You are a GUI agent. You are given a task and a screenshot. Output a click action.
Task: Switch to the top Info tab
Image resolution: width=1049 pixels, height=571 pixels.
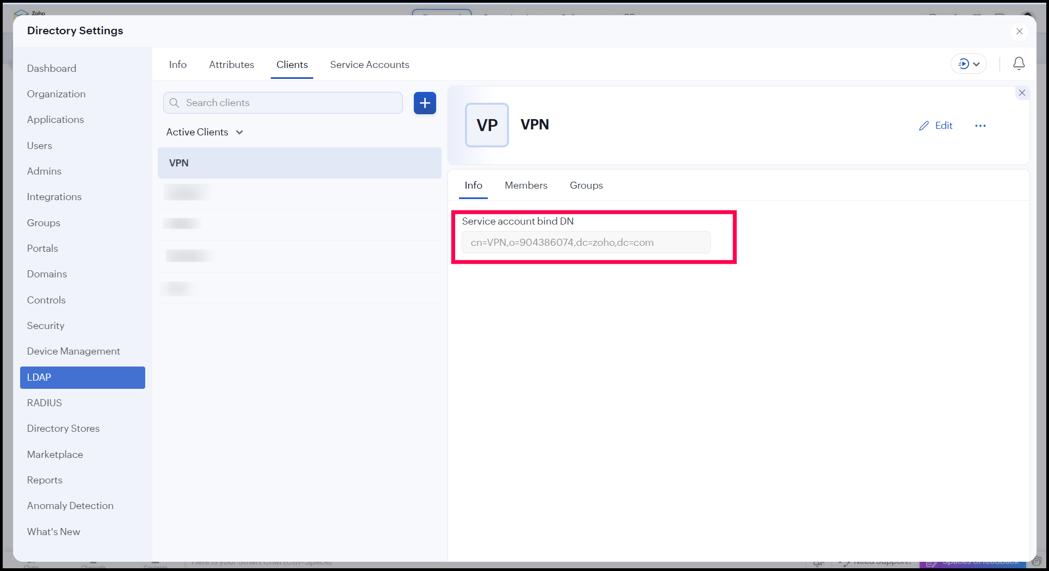click(x=178, y=65)
